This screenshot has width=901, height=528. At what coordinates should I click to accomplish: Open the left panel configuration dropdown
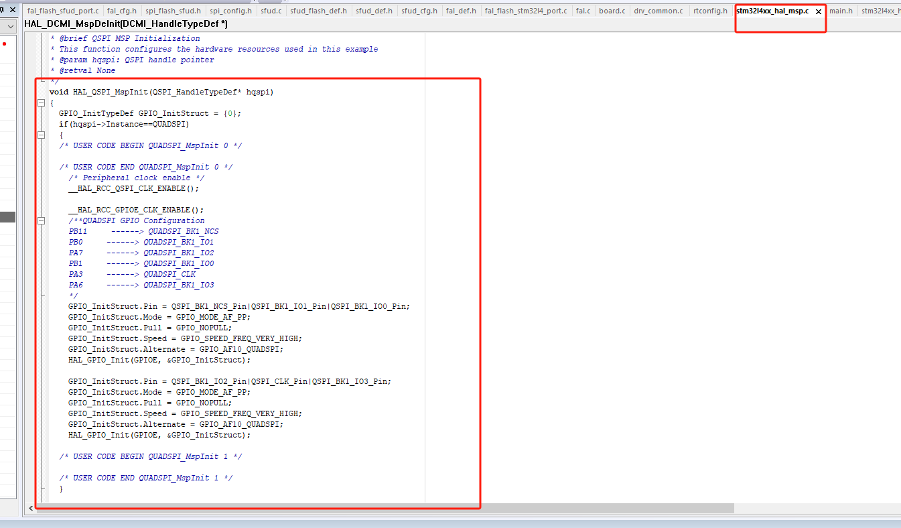pyautogui.click(x=11, y=26)
